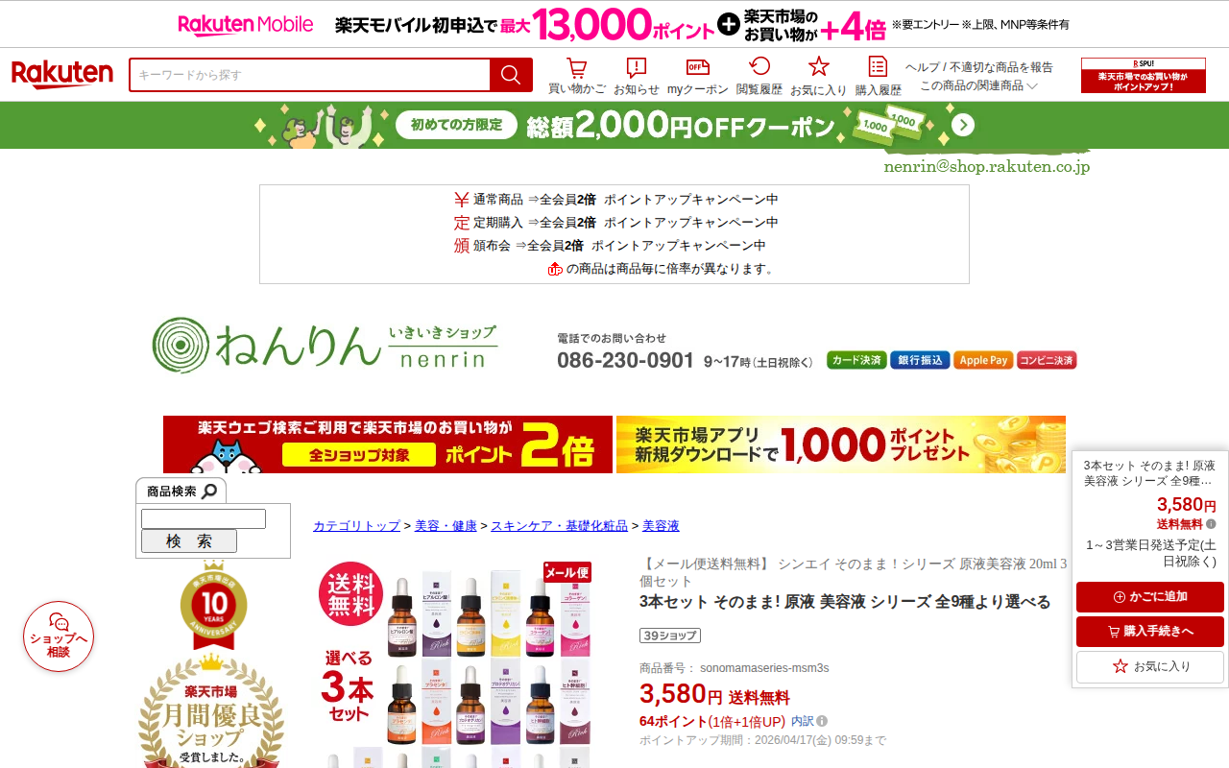The image size is (1229, 768).
Task: Click the 検索 shop search button
Action: coord(189,541)
